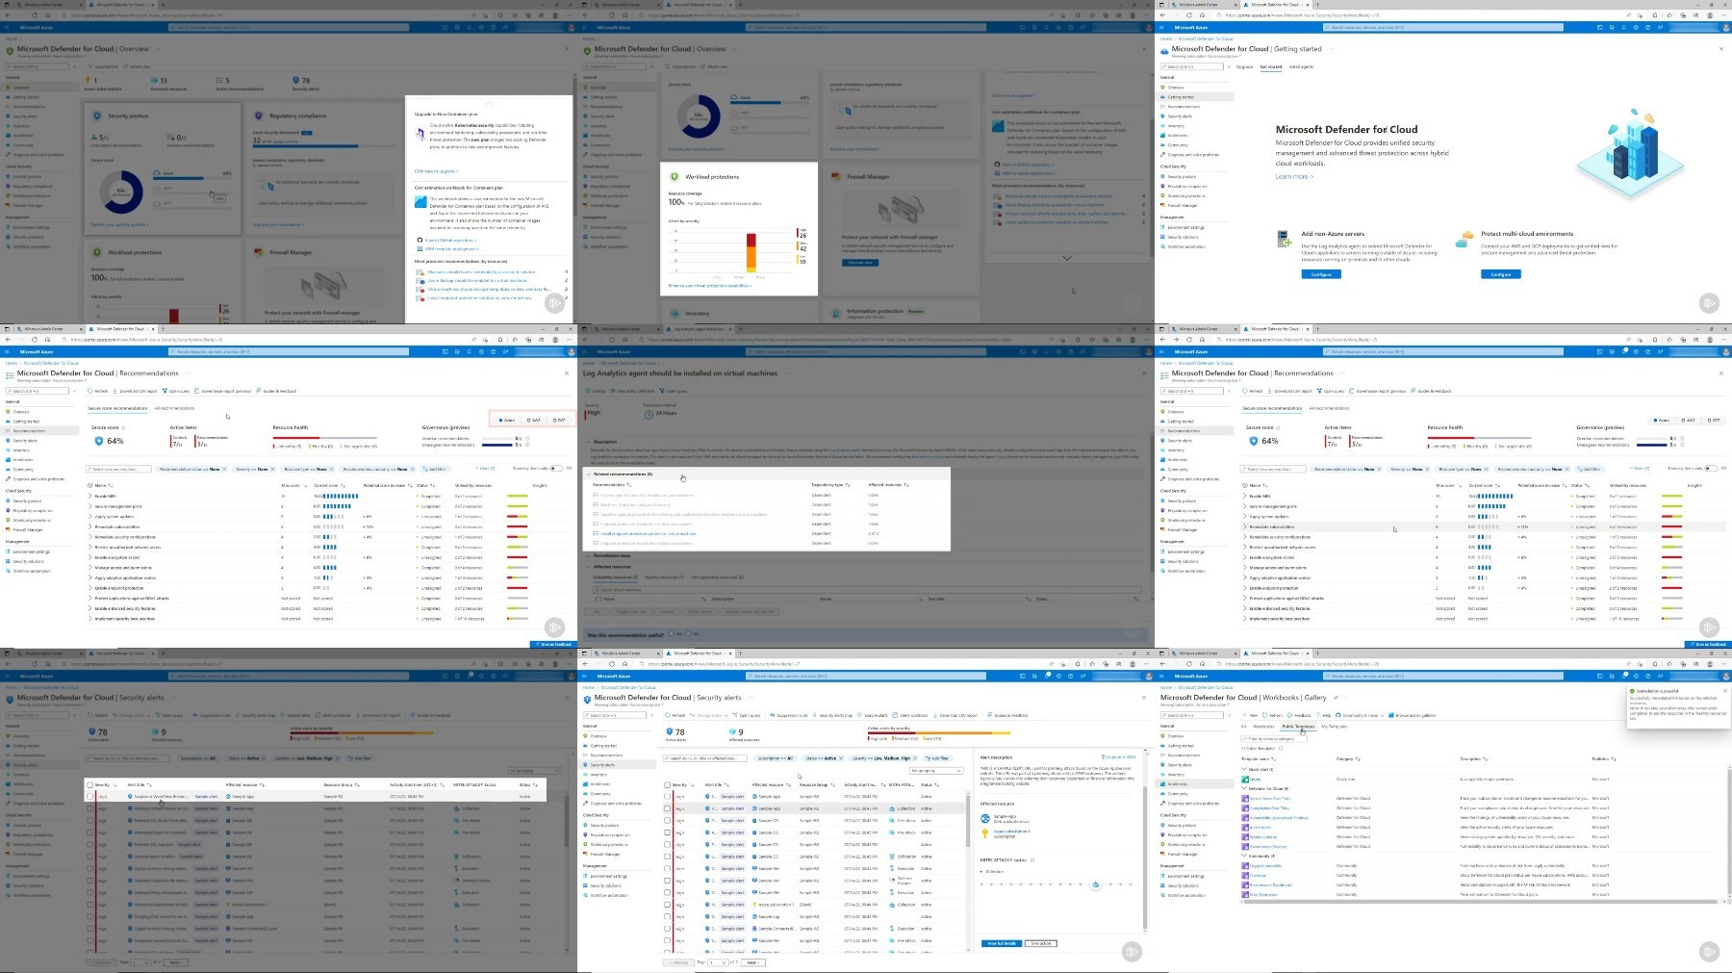Image resolution: width=1732 pixels, height=973 pixels.
Task: Open Suppression rules in Security alerts details-pane window
Action: (789, 715)
